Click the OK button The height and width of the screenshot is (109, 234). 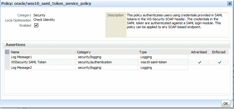[226, 104]
